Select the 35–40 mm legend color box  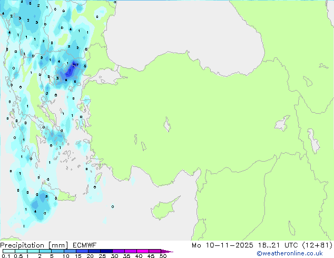click(x=130, y=251)
